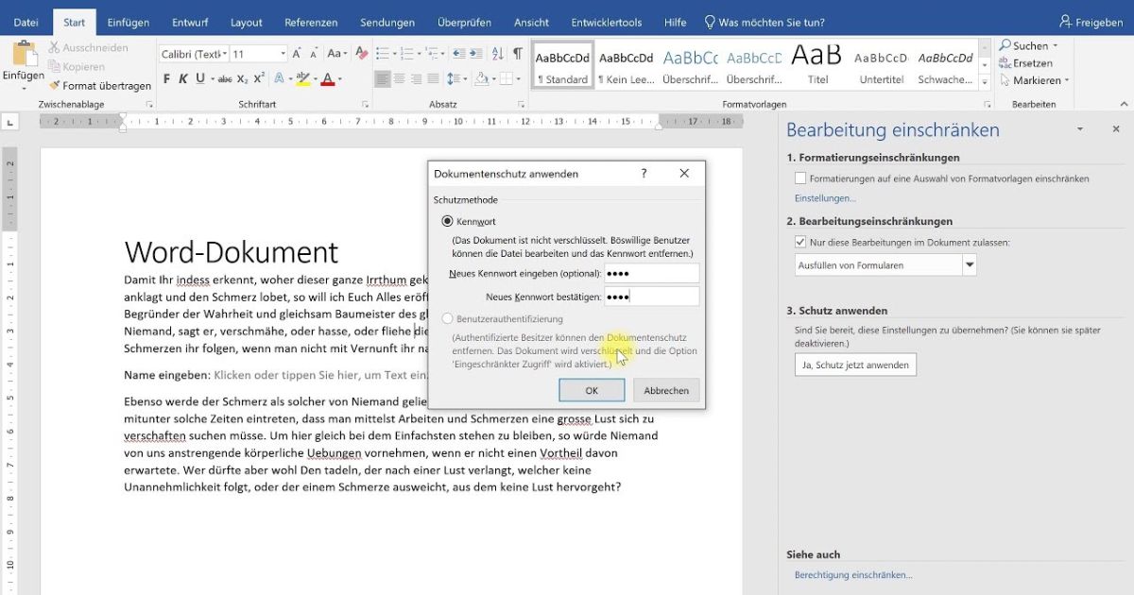Justify text alignment
Viewport: 1134px width, 595px height.
click(433, 79)
